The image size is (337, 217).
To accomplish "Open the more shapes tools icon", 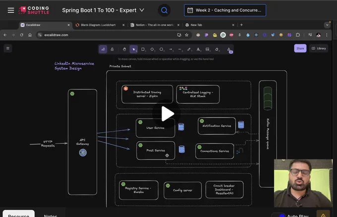I will (229, 50).
